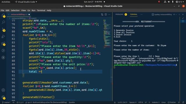Split the editor to the right

106,14
